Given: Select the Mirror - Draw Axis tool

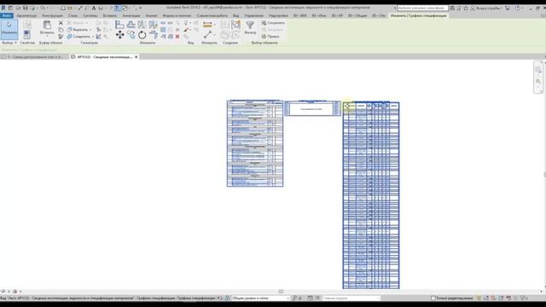Looking at the screenshot, I should [153, 24].
